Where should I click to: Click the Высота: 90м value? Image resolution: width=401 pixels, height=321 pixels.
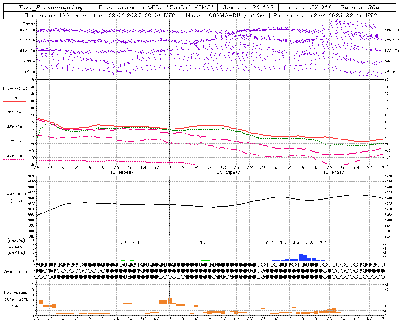point(360,8)
